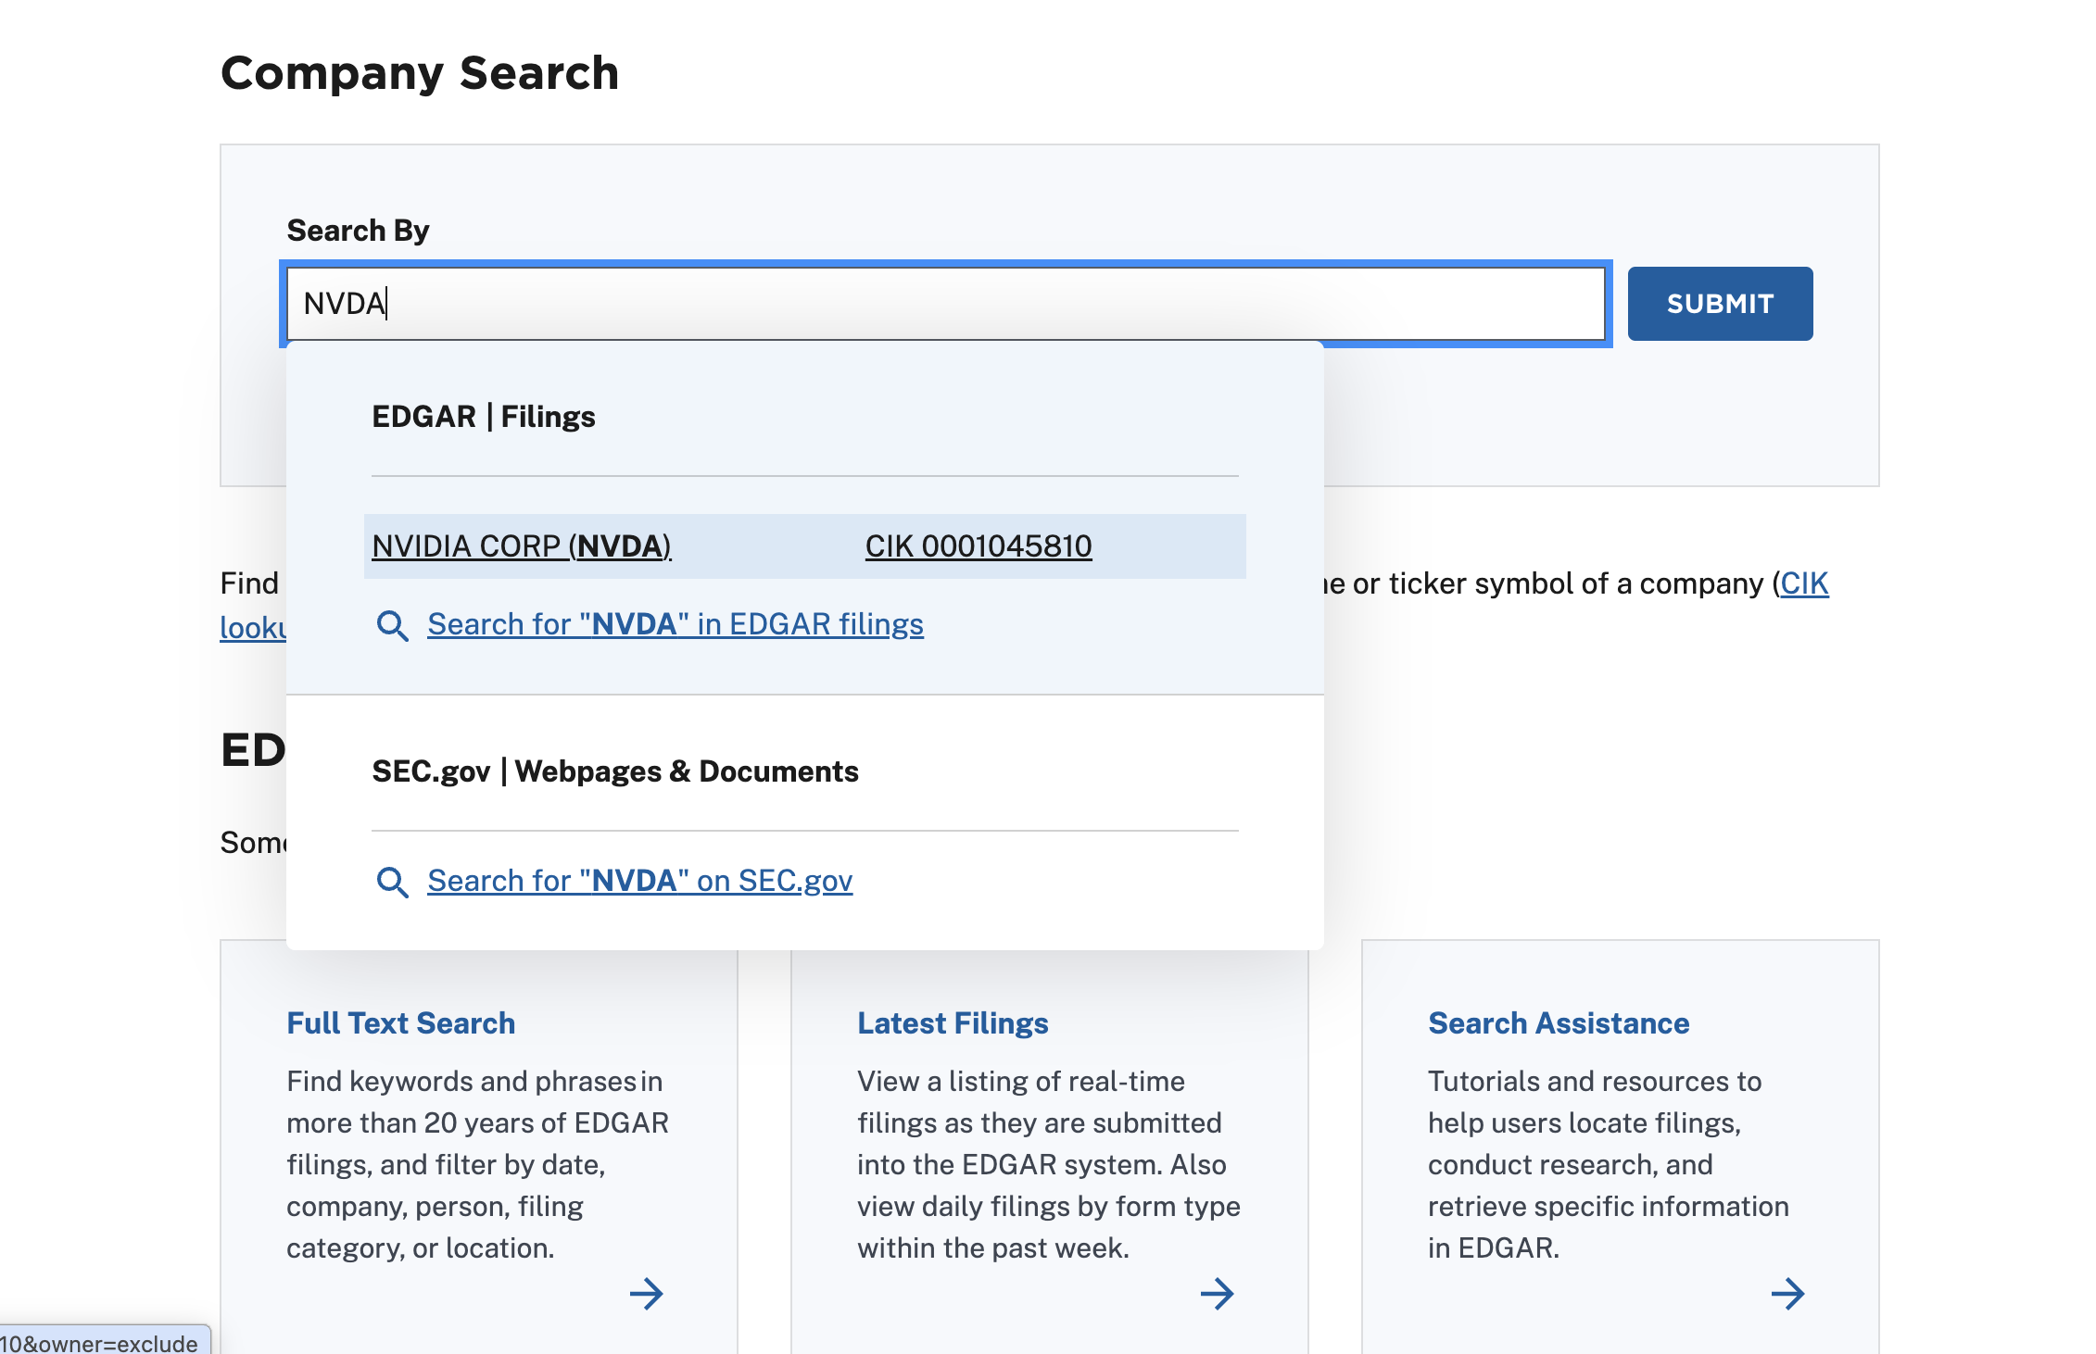Viewport: 2096px width, 1354px height.
Task: Click the Search By input field
Action: pos(945,304)
